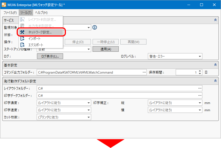Open the 印字濃度 dropdown
The height and width of the screenshot is (148, 221).
64,103
